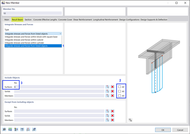Click included Surfaces number field with 6
Viewport: 190px width, 134px height.
coord(59,87)
